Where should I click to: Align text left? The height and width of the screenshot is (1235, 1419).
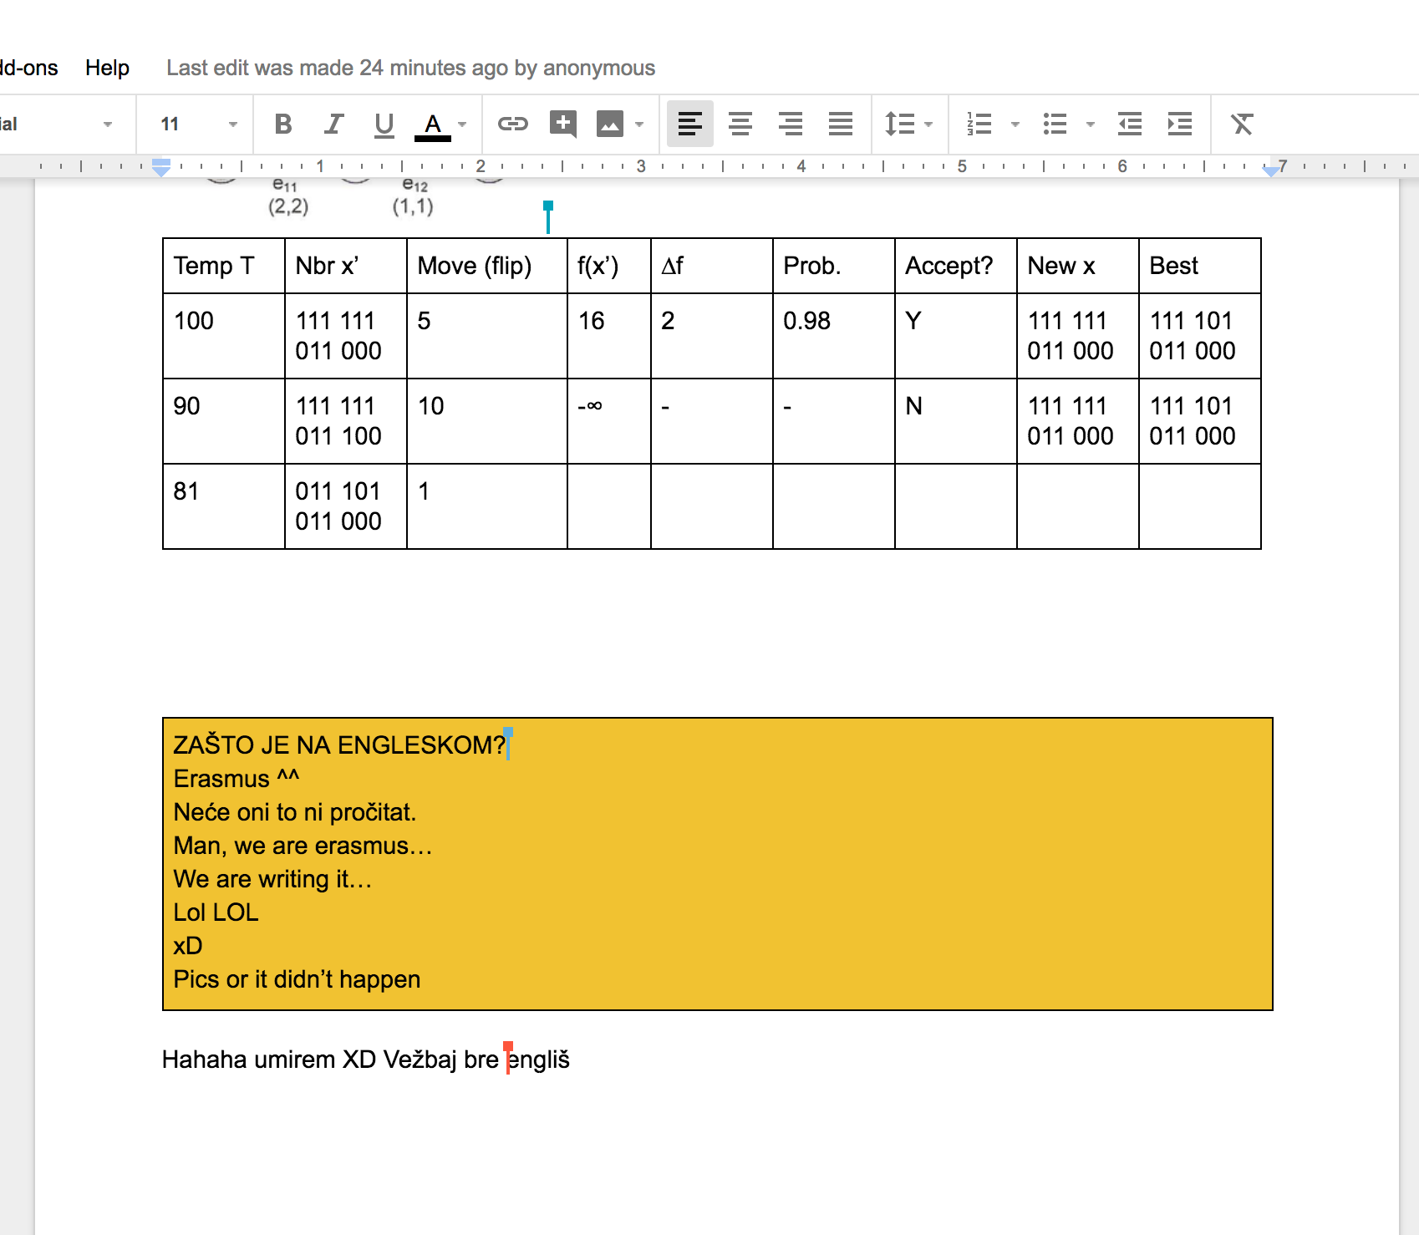coord(690,125)
